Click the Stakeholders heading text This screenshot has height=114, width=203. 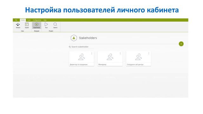pyautogui.click(x=88, y=38)
